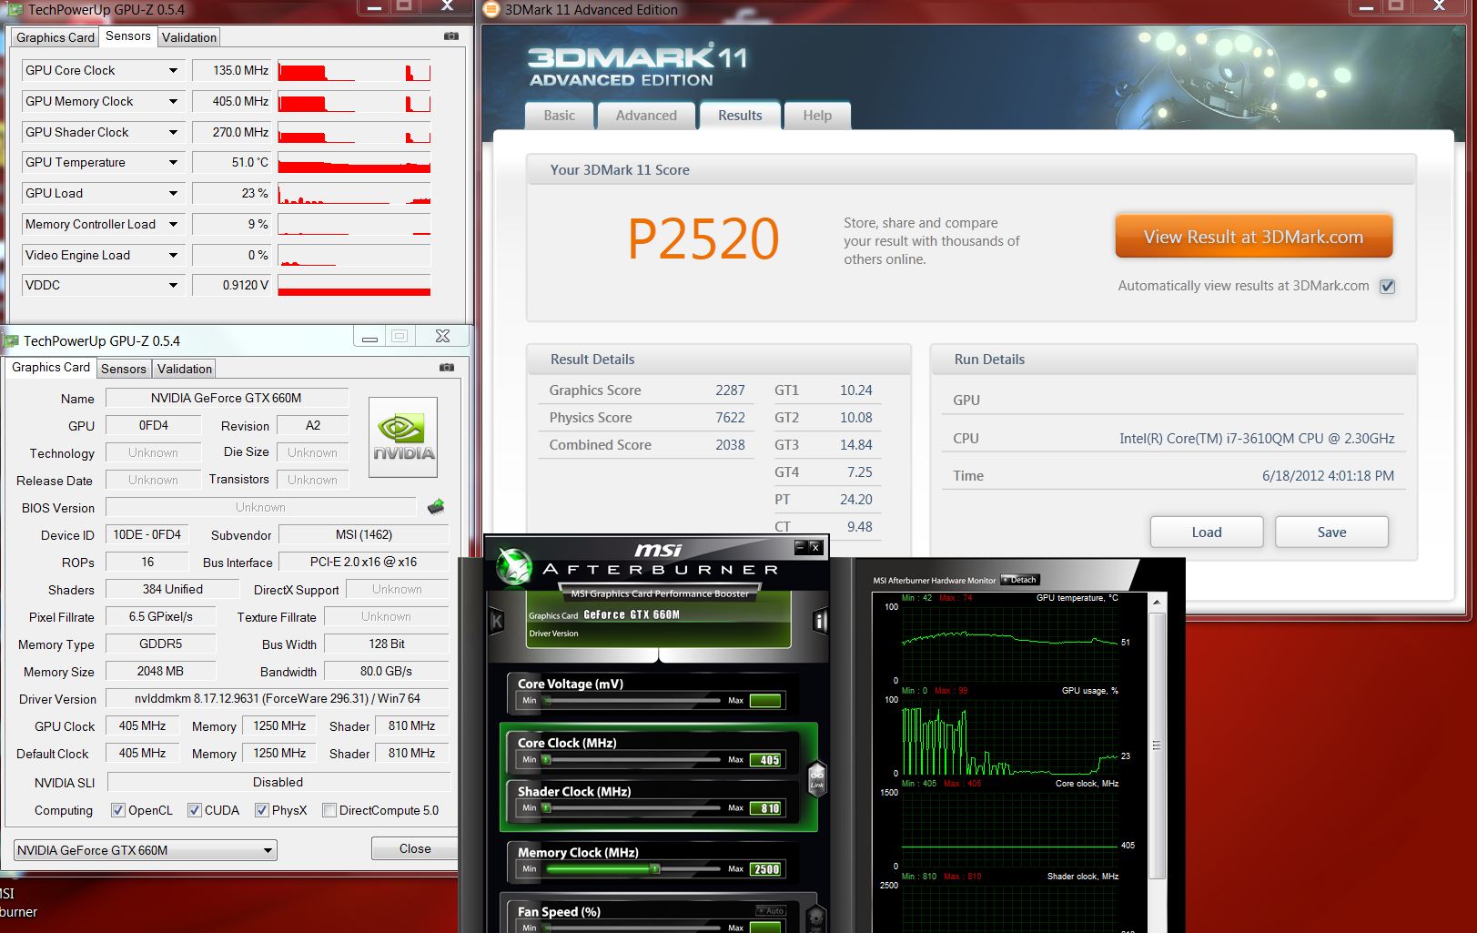The image size is (1477, 933).
Task: Click the hardware monitor vertical scrollbar thumb
Action: tap(1157, 746)
